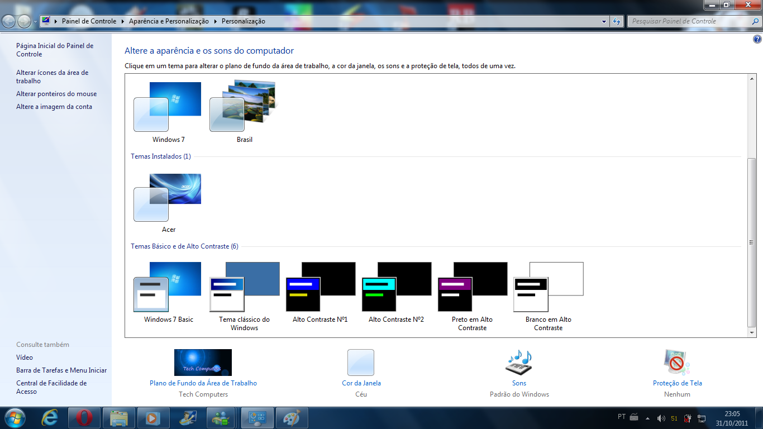Image resolution: width=763 pixels, height=429 pixels.
Task: Open the Start menu orb
Action: [14, 418]
